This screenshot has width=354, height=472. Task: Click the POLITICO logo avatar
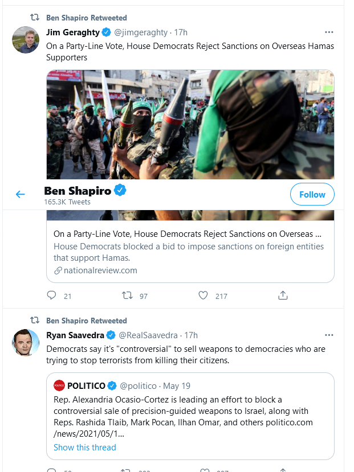pos(59,386)
